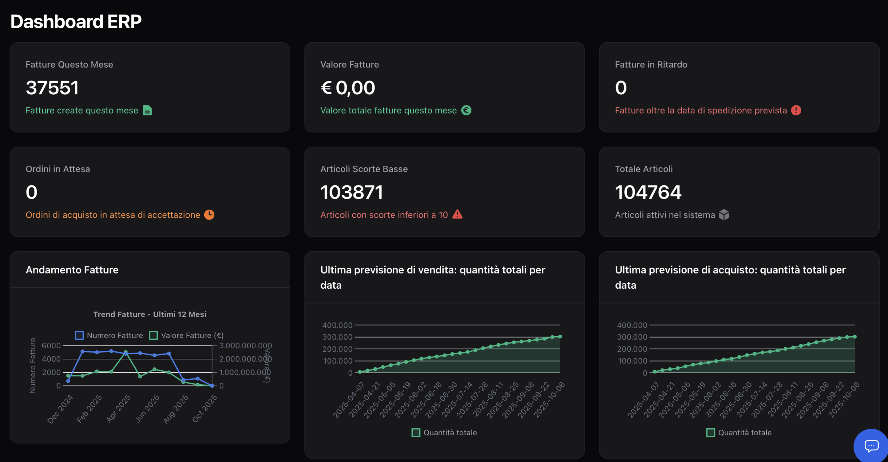
Task: Click the green document icon under Fatture Questo Mese
Action: [x=147, y=111]
